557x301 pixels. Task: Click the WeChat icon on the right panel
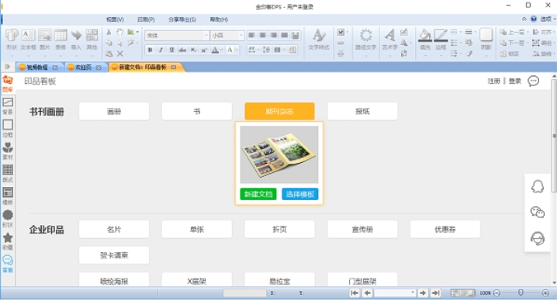[x=538, y=212]
